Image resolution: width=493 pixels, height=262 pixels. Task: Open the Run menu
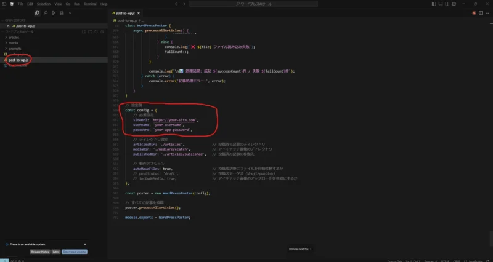tap(76, 4)
